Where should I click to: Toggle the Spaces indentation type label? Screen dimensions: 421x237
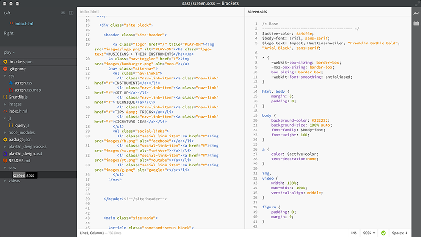click(x=398, y=233)
